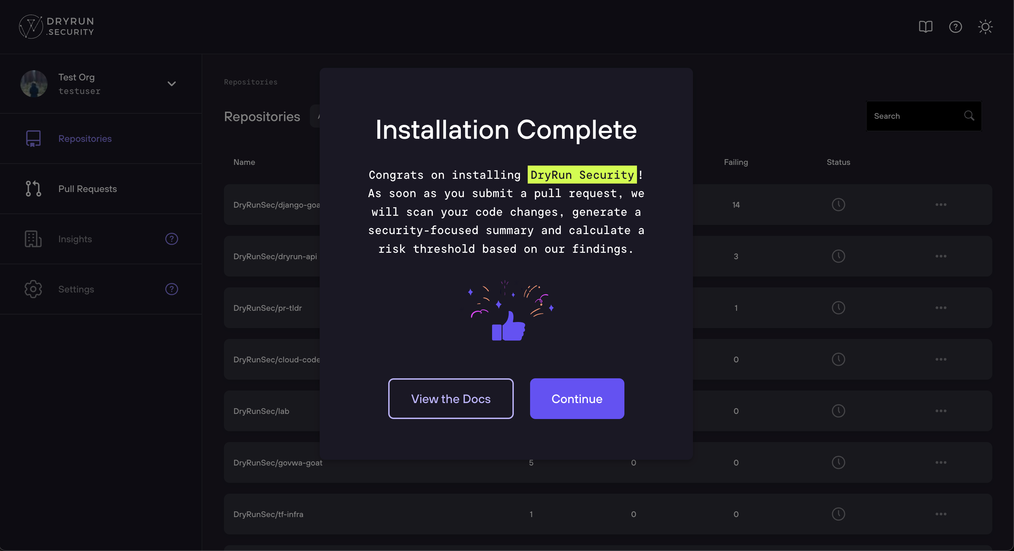Click the question mark next to Insights
The image size is (1014, 551).
171,239
